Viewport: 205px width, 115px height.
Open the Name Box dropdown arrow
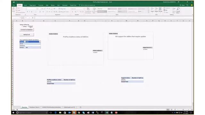(x=20, y=18)
